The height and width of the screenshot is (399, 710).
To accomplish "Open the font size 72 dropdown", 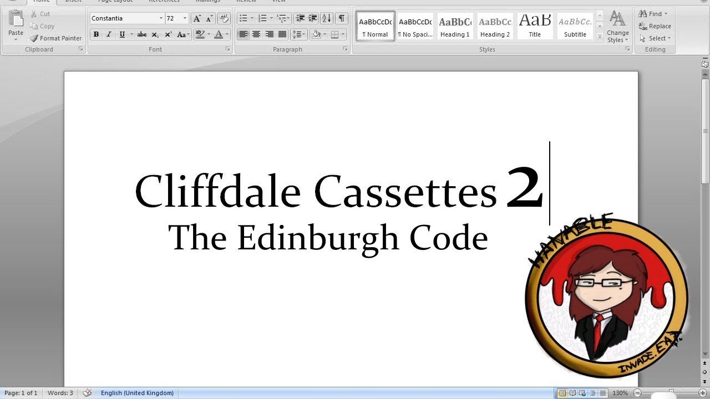I will (x=185, y=18).
